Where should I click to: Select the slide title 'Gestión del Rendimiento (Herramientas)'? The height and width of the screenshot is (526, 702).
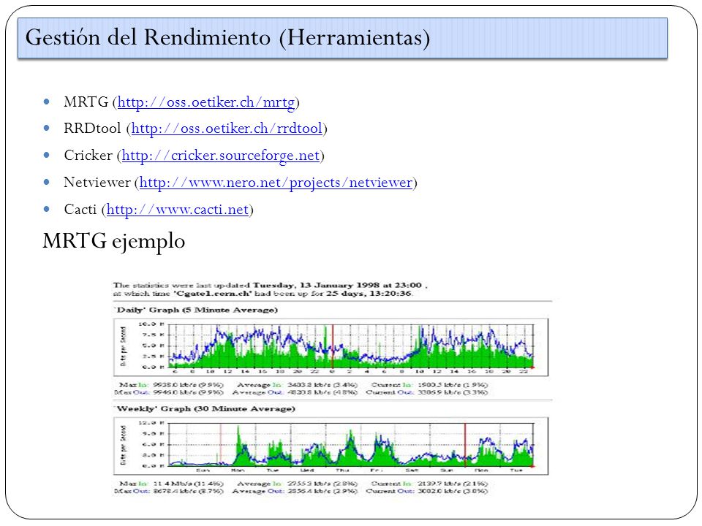pyautogui.click(x=227, y=37)
